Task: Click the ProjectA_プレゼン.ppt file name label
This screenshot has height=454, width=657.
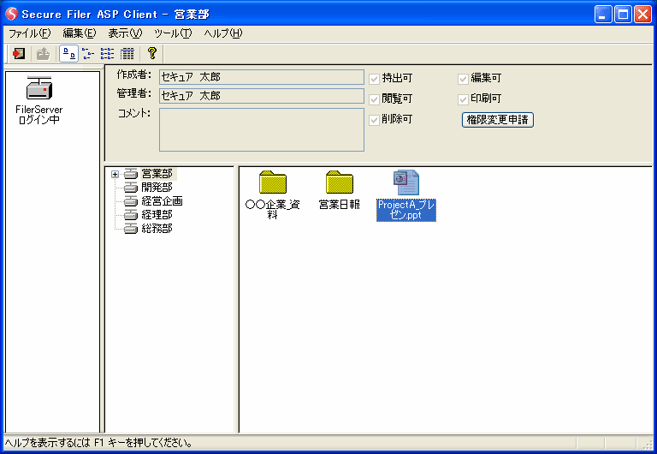Action: coord(406,210)
